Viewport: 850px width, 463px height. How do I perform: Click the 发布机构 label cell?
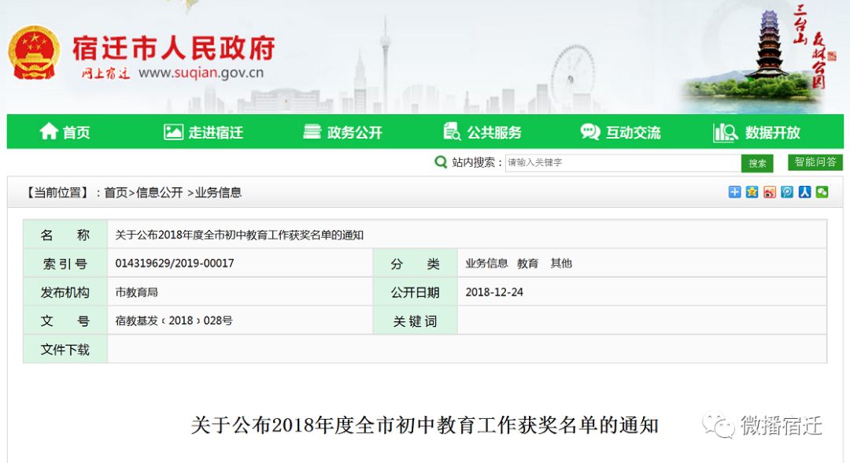[65, 292]
